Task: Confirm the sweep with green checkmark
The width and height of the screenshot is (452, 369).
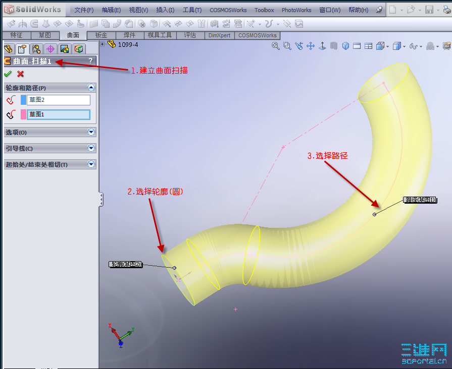Action: pos(8,74)
